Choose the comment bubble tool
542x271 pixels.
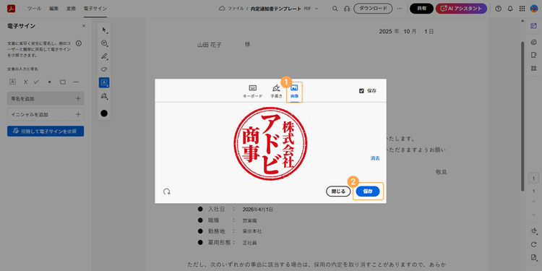pyautogui.click(x=104, y=43)
